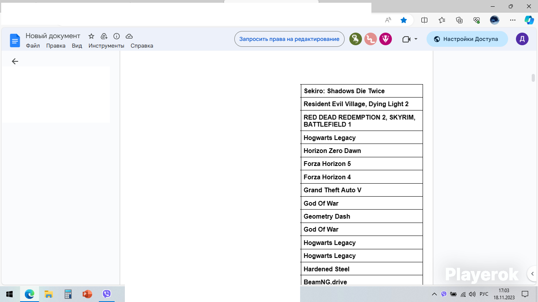Star the document "Новый документ"
The image size is (538, 302).
[91, 36]
